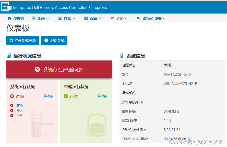Click the iDRAC firmware value 3.21.21.21
227x147 pixels.
[x=172, y=130]
